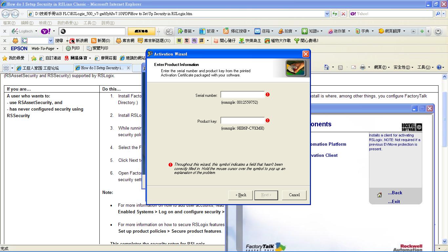This screenshot has height=252, width=448.
Task: Click the favorites star icon
Action: click(5, 58)
